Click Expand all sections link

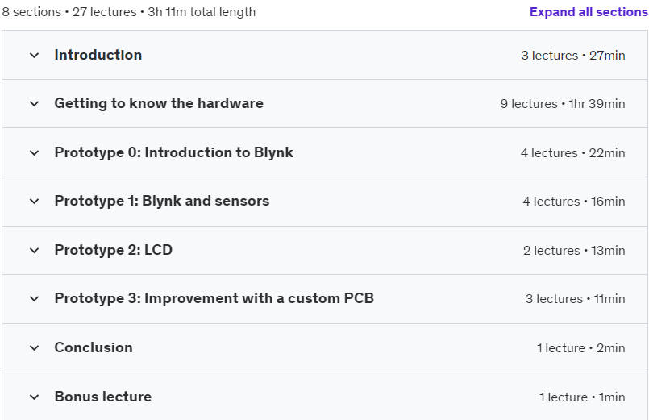(589, 12)
